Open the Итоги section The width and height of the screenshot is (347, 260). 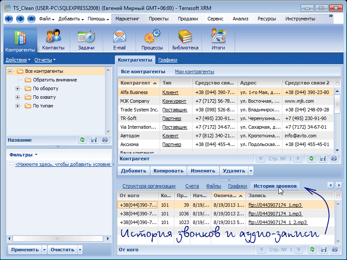coord(218,40)
